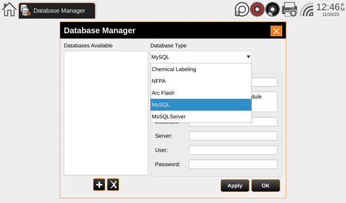Delete database with the X button
The image size is (346, 203).
coord(113,185)
